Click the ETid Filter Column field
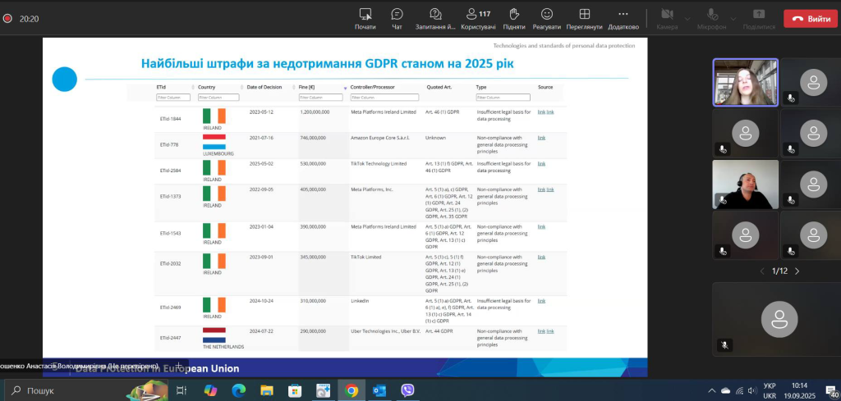This screenshot has height=401, width=841. 173,98
